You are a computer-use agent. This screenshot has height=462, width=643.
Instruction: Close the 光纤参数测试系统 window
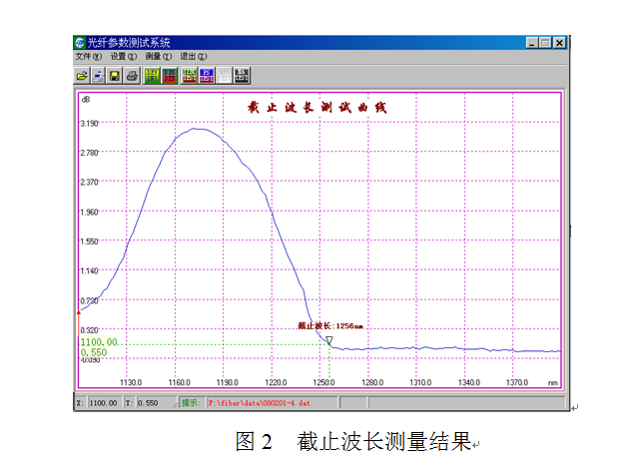click(x=560, y=43)
